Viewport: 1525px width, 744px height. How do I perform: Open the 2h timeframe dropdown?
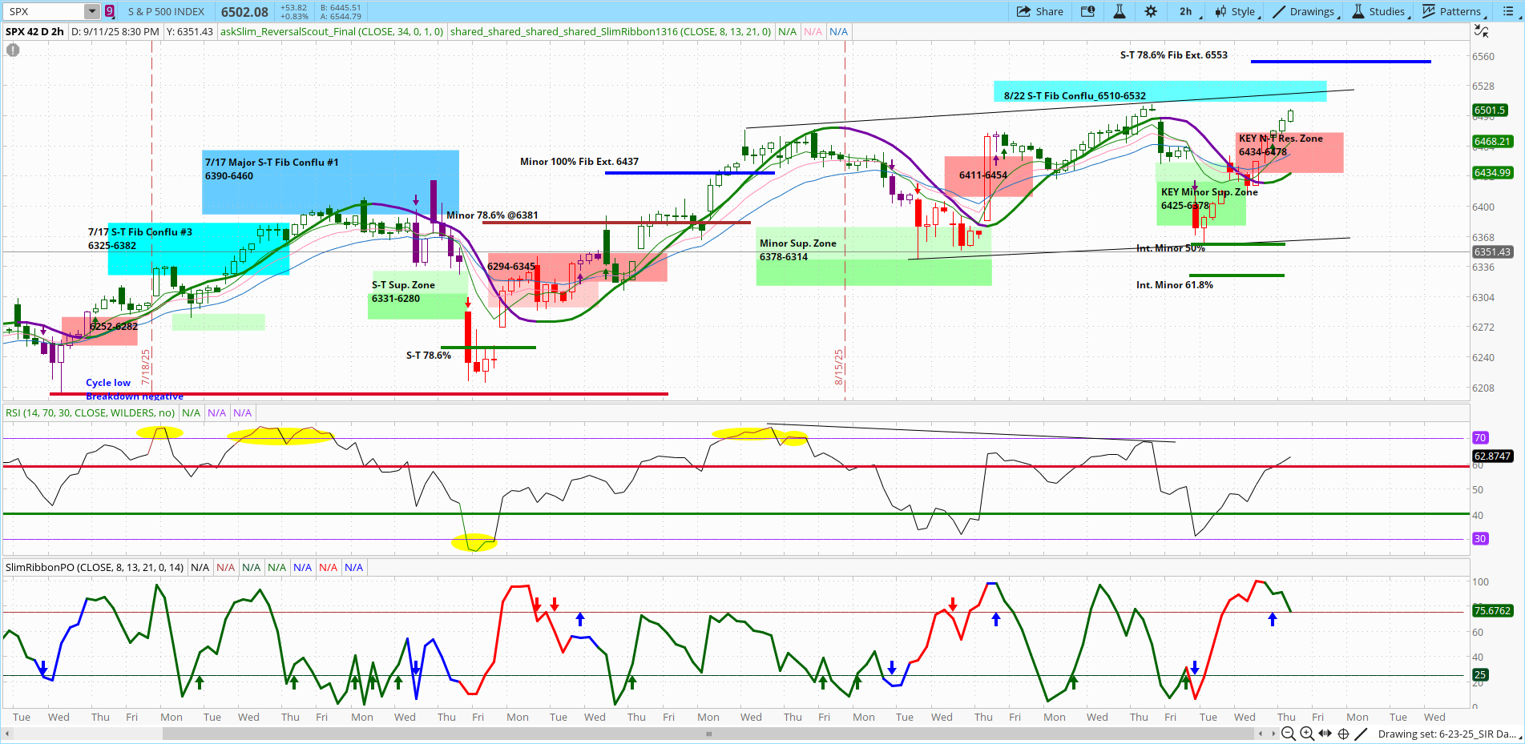point(1185,11)
